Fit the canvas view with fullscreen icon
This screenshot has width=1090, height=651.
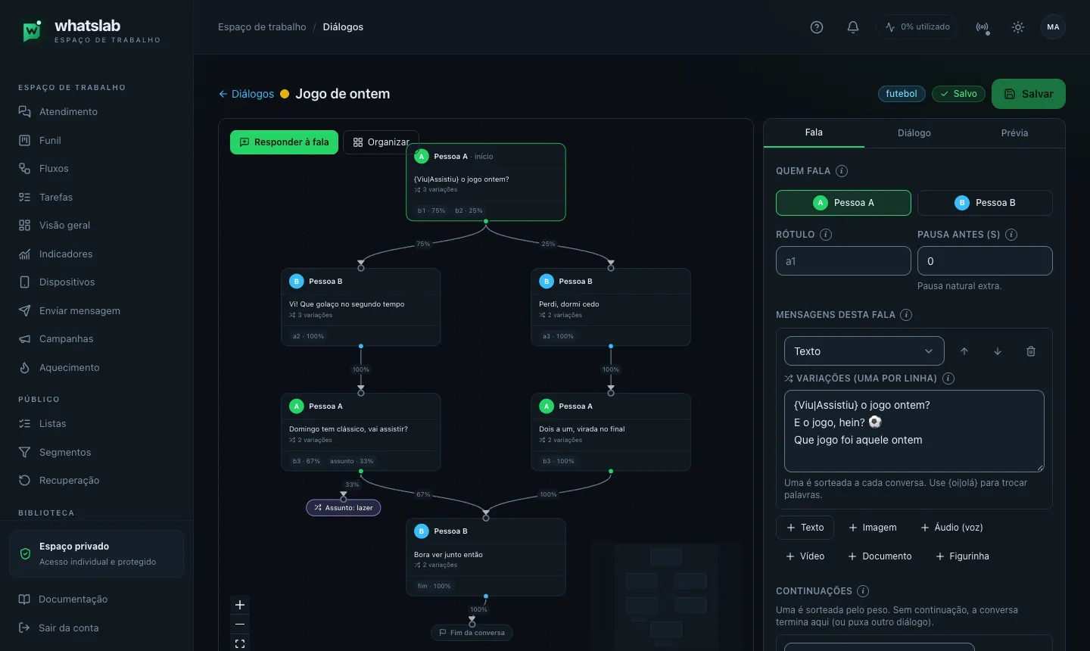(x=240, y=643)
